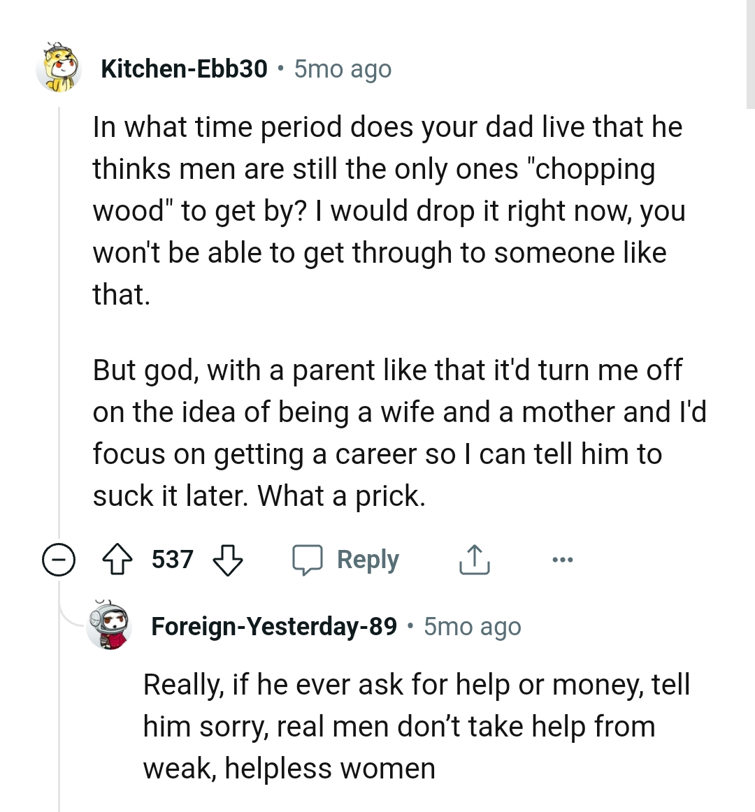Click the 537 vote count
This screenshot has width=755, height=812.
(x=173, y=559)
